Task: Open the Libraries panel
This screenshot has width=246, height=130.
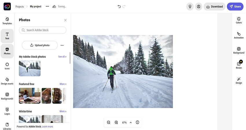Action: pyautogui.click(x=7, y=126)
